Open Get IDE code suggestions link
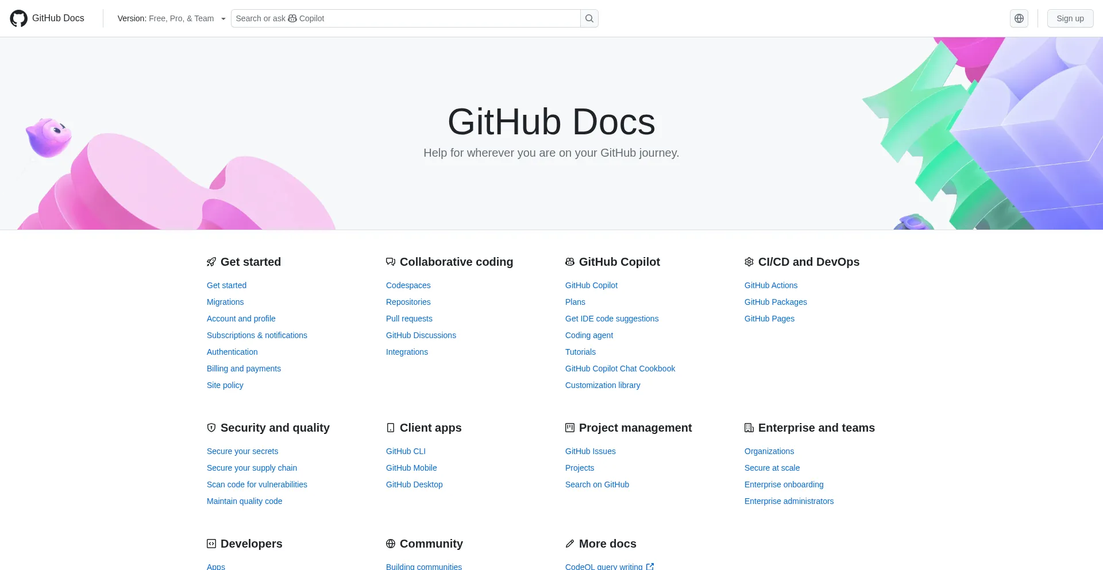Viewport: 1103px width, 570px height. coord(612,319)
